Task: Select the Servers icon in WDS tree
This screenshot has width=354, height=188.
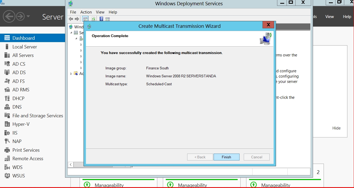Action: 76,33
